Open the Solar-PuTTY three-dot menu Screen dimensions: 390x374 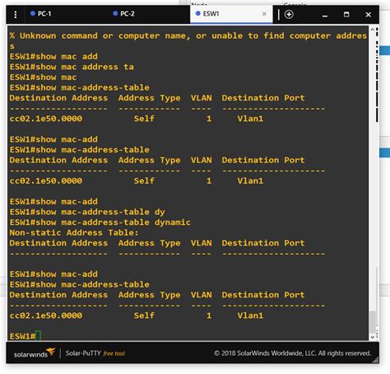tap(16, 14)
